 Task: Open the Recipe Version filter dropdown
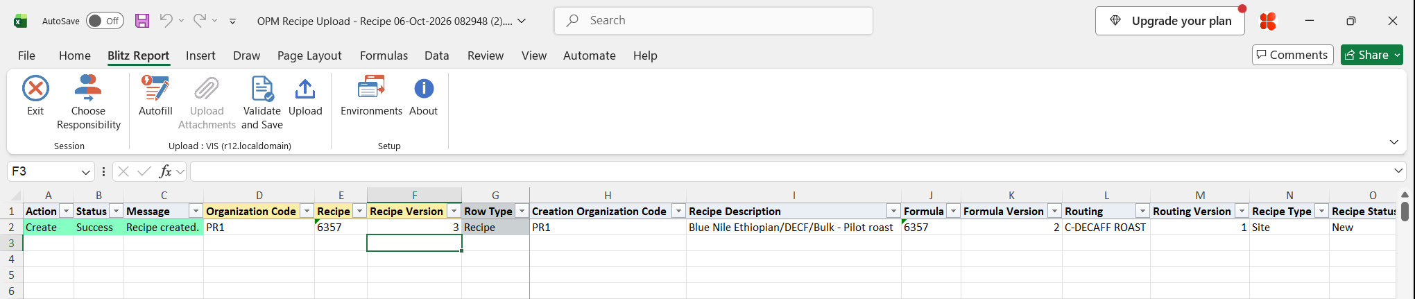(x=454, y=211)
